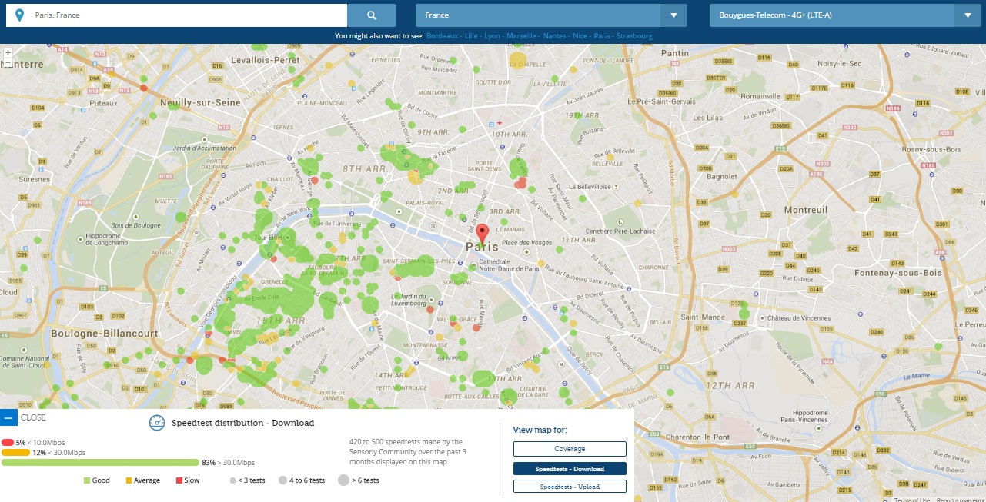
Task: Click the green 83% download speed bar
Action: point(100,463)
